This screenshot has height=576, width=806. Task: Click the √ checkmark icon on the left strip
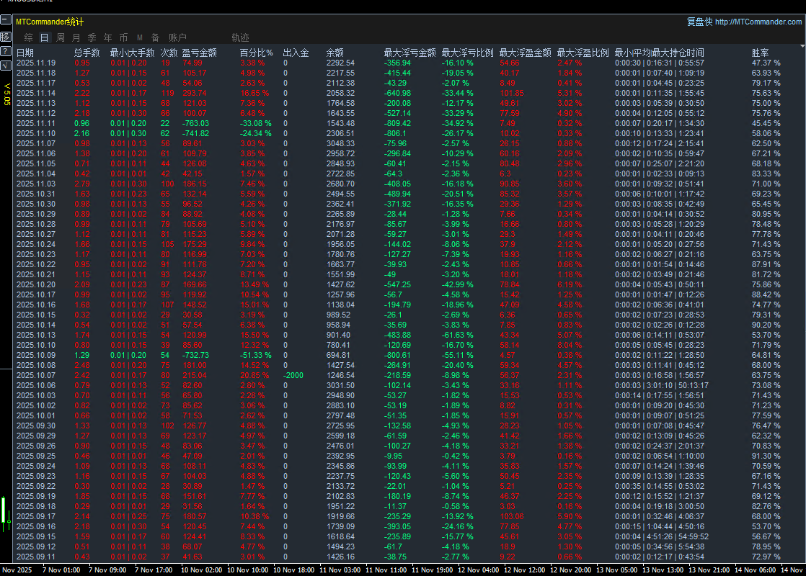coord(6,66)
